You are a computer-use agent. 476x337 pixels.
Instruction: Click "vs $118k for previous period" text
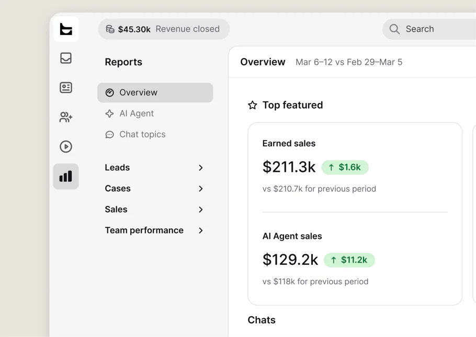pos(315,282)
